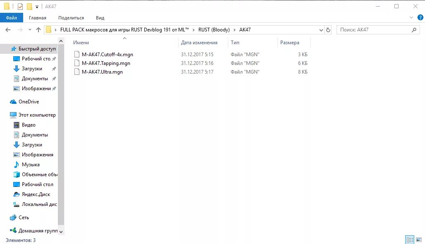The image size is (425, 244).
Task: Open Объемные объекты in navigation pane
Action: [40, 175]
